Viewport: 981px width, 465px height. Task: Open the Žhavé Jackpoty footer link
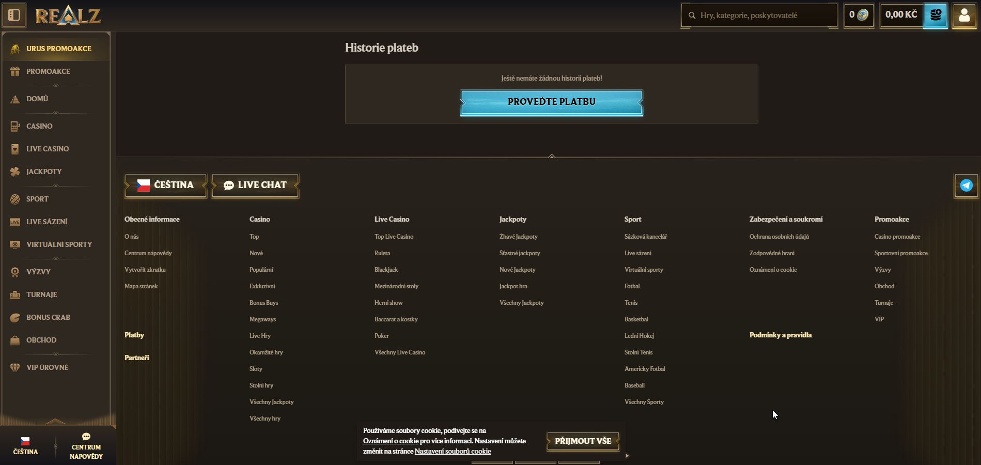tap(519, 237)
